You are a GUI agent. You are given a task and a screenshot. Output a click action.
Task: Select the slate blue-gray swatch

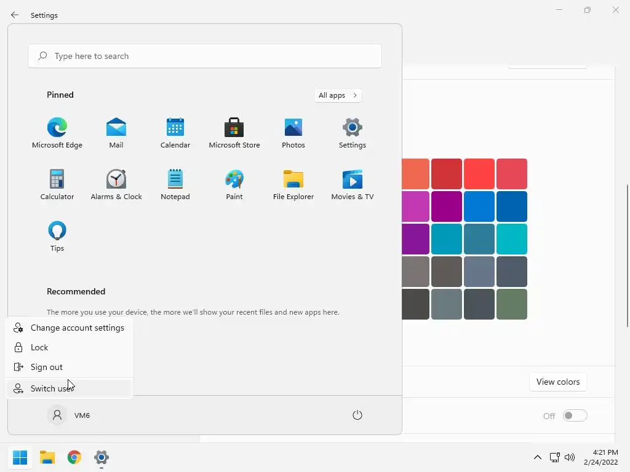479,272
